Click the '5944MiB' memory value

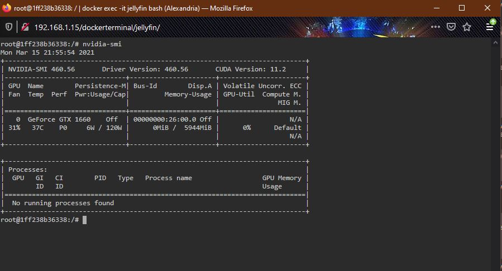point(198,128)
